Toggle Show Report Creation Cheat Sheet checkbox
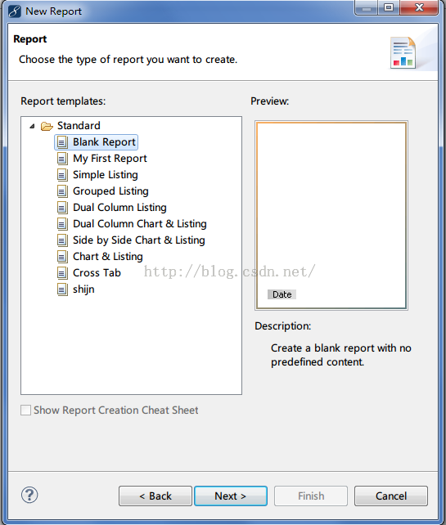446x525 pixels. tap(26, 411)
